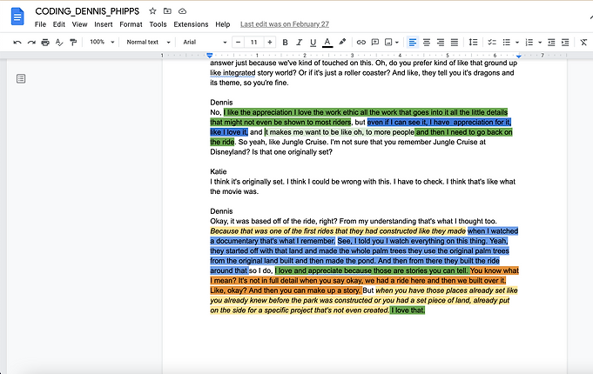Open the Edit menu
This screenshot has width=593, height=374.
coord(58,24)
